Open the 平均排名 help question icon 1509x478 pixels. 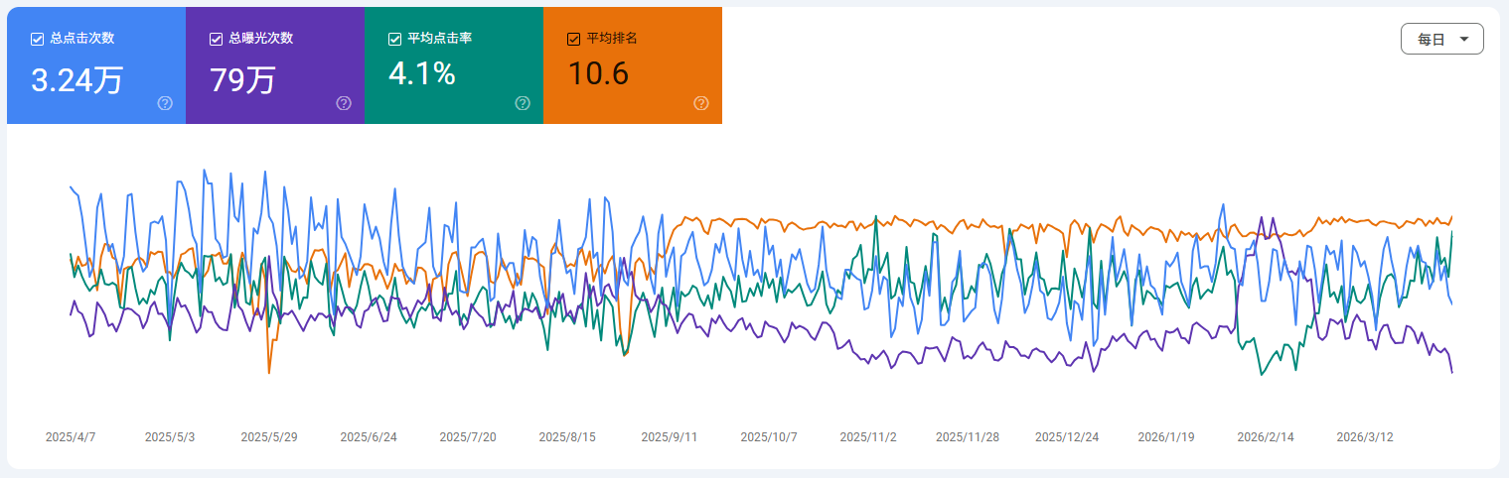(x=701, y=103)
